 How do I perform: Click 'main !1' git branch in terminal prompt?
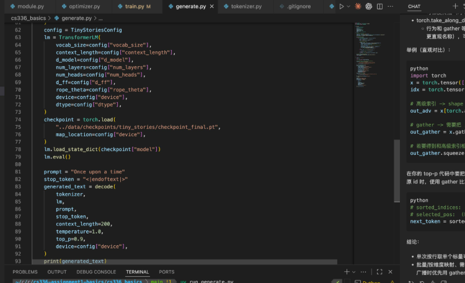click(161, 281)
